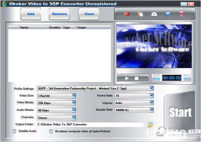201x142 pixels.
Task: Click the right trim marker button beside timer
Action: coord(186,78)
